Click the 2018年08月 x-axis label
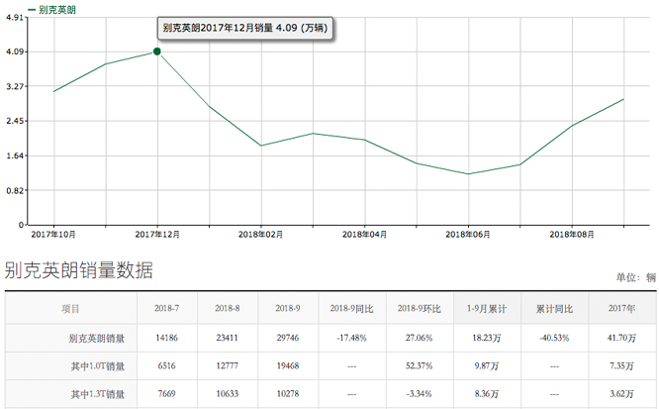Viewport: 659px width, 409px height. (572, 234)
